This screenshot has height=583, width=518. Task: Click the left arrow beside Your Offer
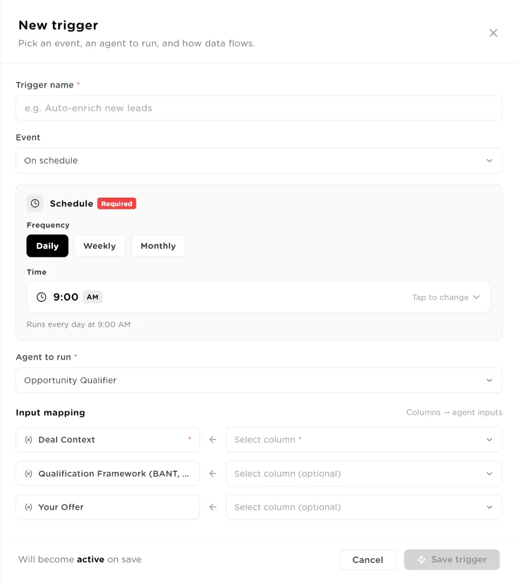[x=213, y=507]
